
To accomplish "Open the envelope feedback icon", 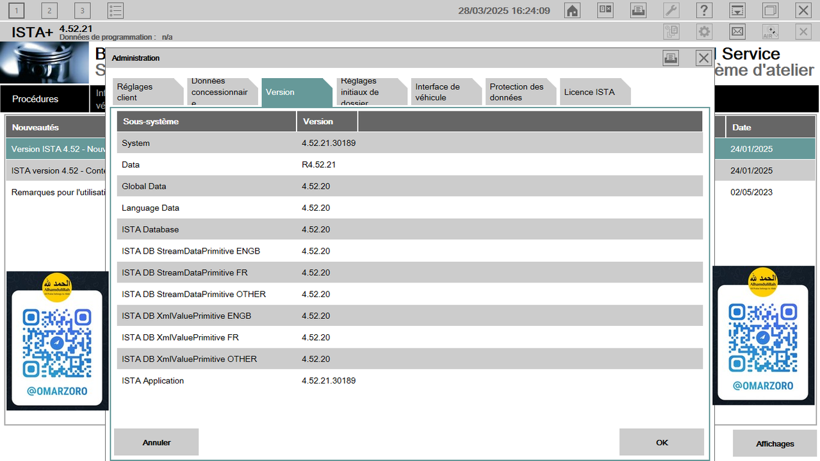I will [x=737, y=32].
